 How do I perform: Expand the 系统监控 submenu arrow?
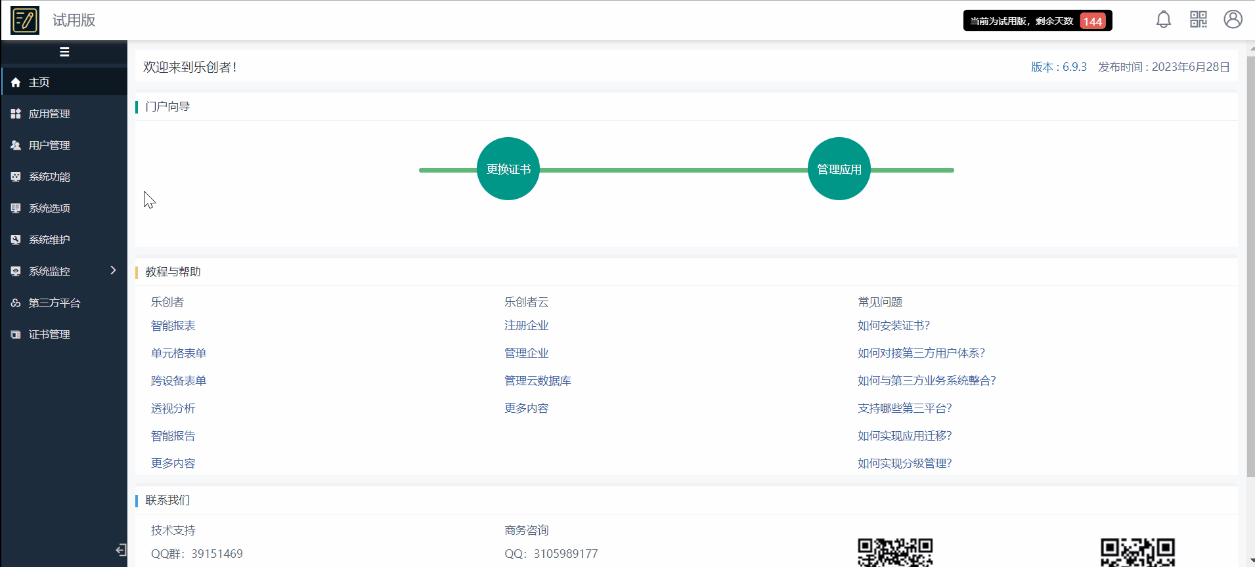coord(113,270)
